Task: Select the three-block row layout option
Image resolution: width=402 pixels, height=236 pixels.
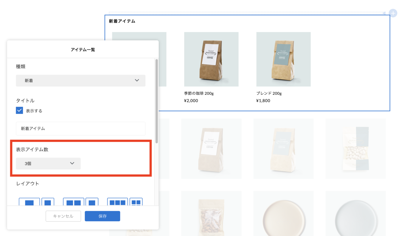Action: [x=117, y=202]
